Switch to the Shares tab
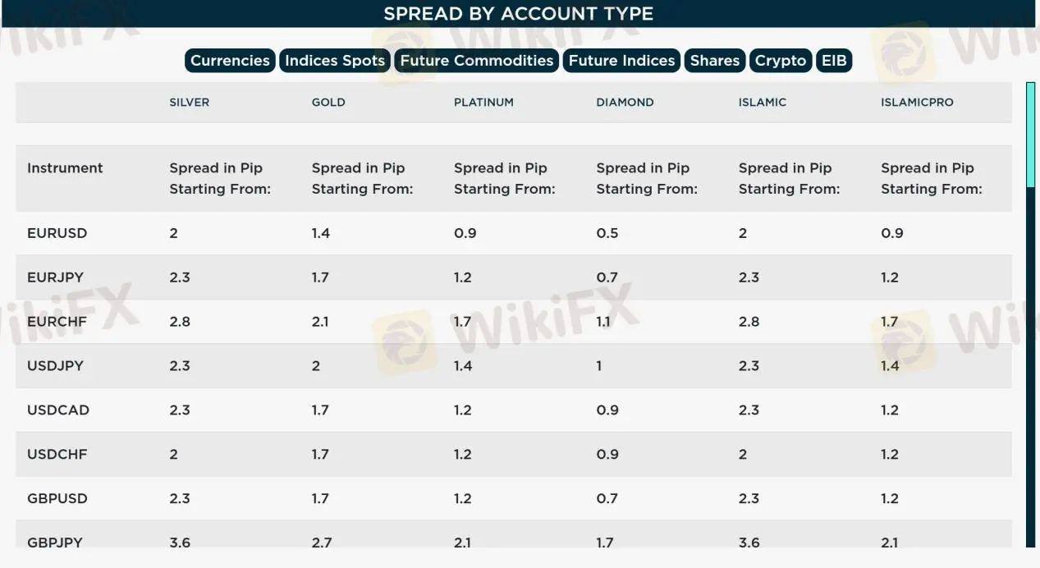1040x568 pixels. [x=715, y=61]
